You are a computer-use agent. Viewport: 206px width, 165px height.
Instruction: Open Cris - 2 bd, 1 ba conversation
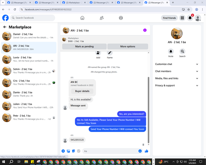(x=28, y=82)
